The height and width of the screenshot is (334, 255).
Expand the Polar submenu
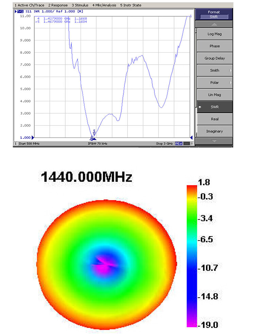(x=214, y=83)
